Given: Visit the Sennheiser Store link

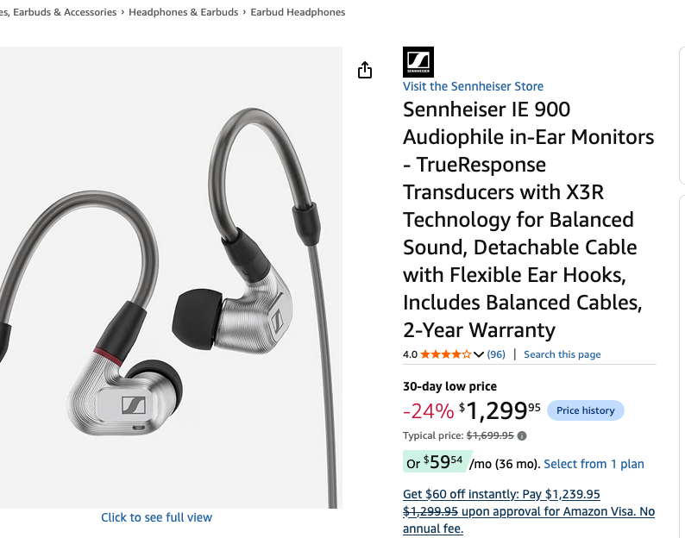Looking at the screenshot, I should (x=473, y=86).
